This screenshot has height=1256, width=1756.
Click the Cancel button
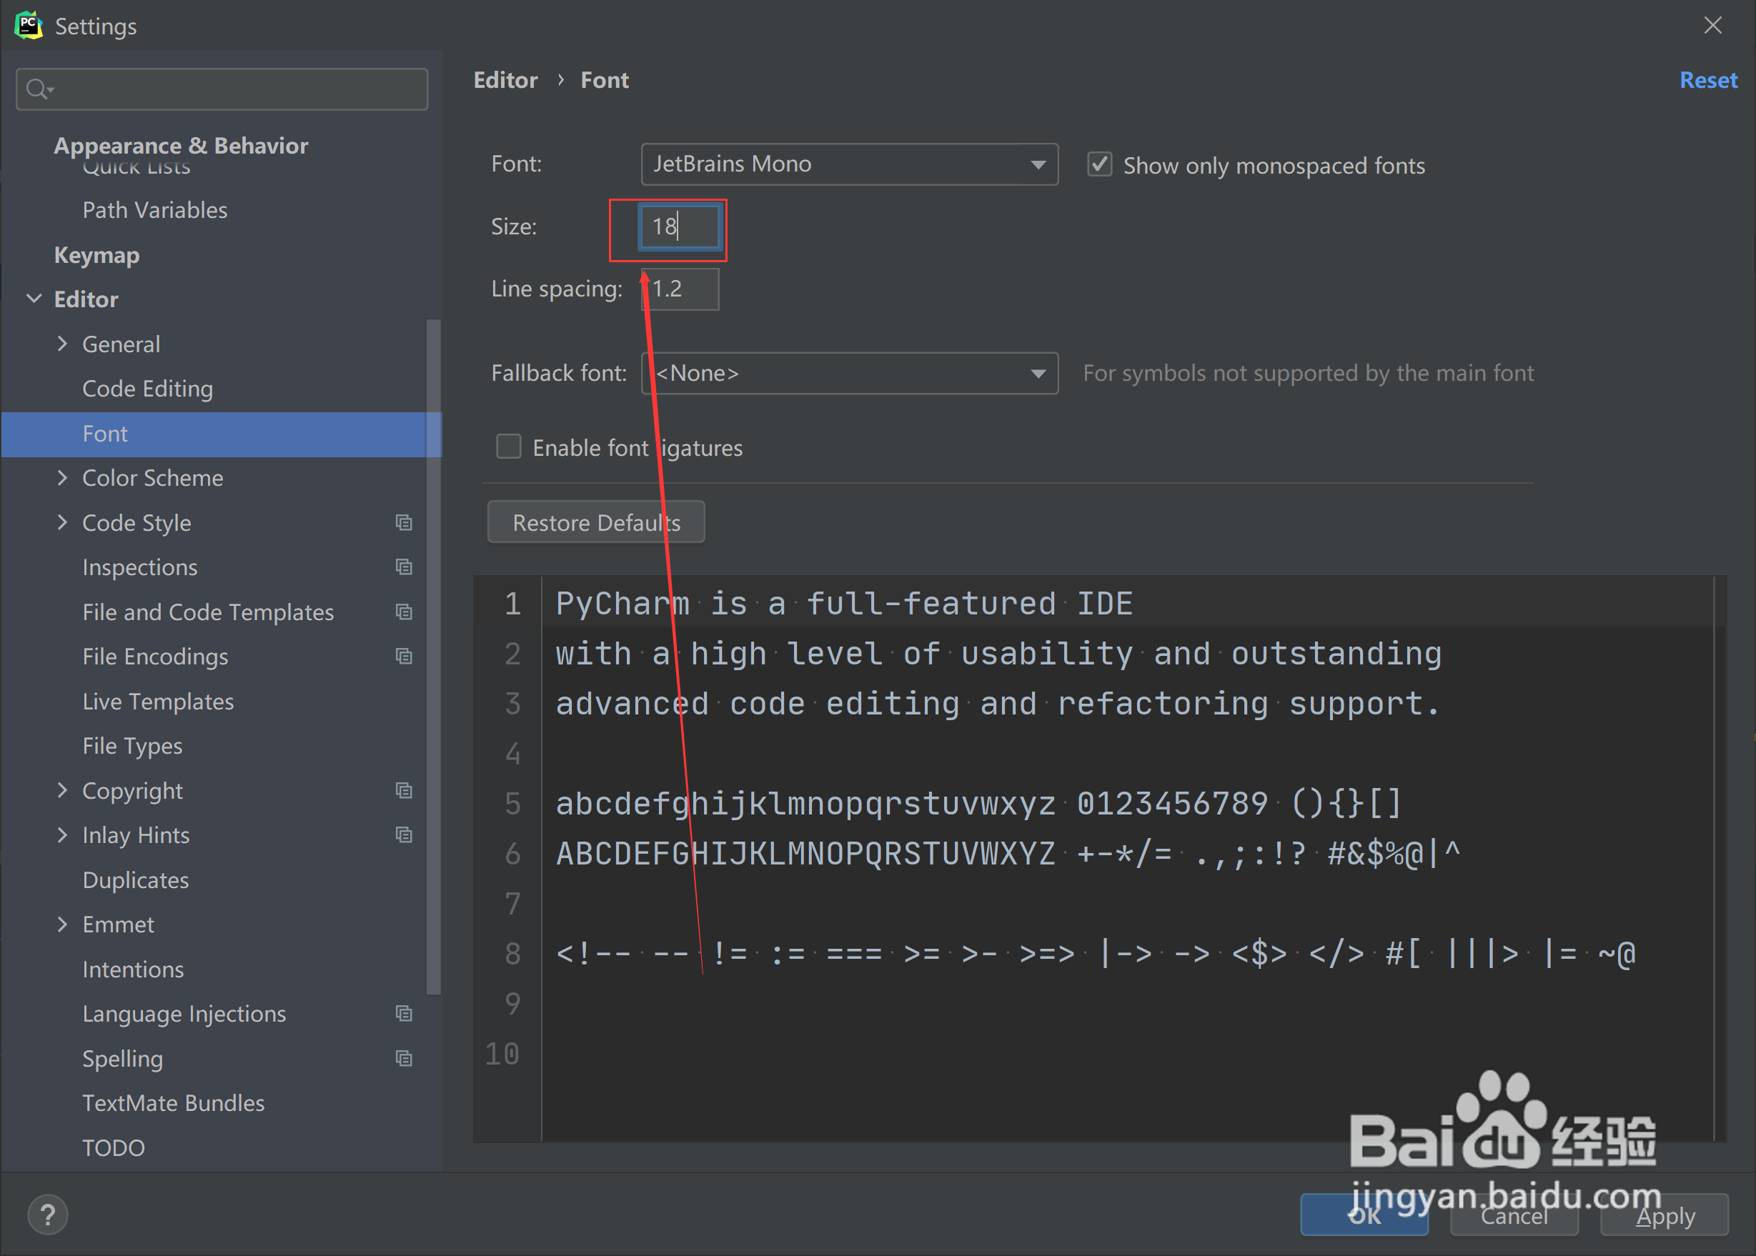[x=1514, y=1215]
